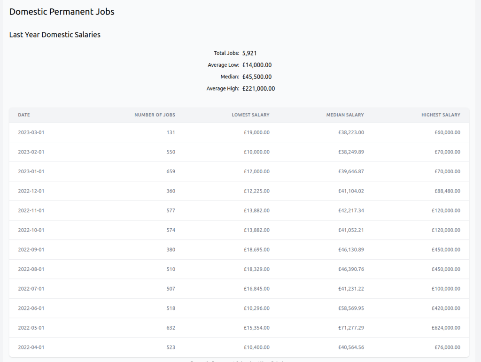Click the Domestic Permanent Jobs page title

pos(62,11)
